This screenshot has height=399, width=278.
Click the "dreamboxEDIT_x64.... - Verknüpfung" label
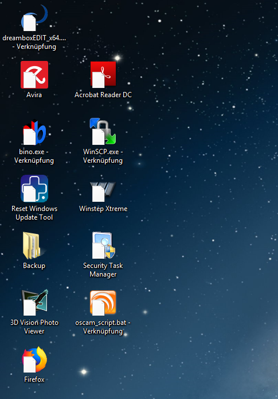click(34, 42)
